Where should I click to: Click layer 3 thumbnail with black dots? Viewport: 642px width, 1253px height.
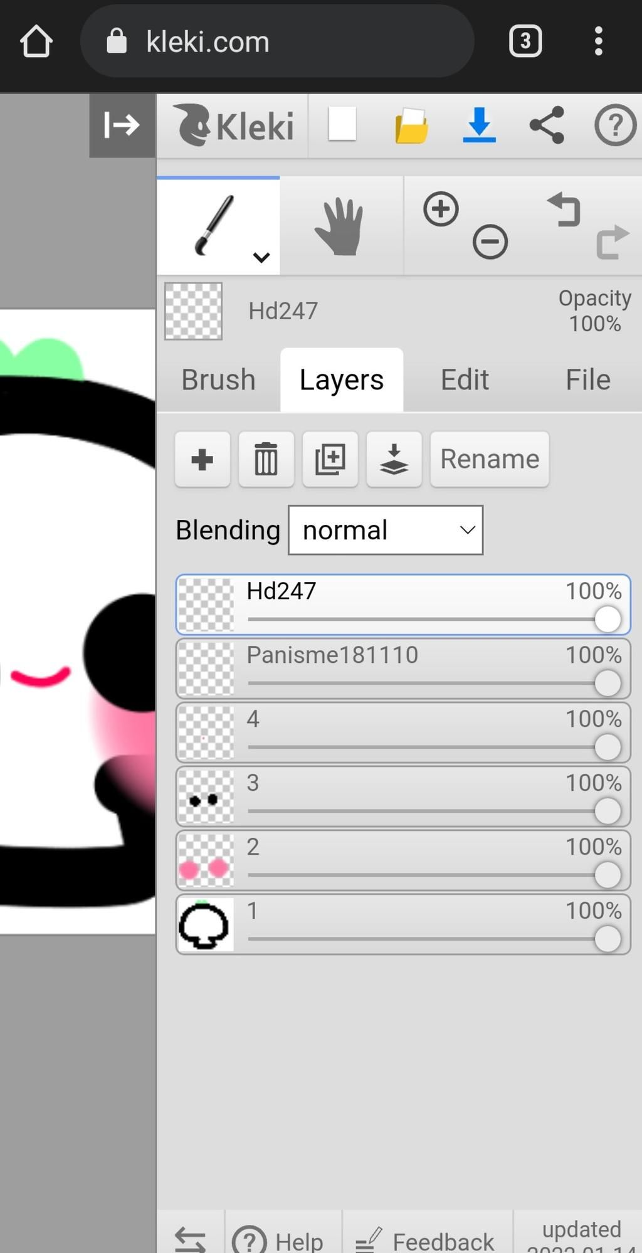[x=206, y=796]
